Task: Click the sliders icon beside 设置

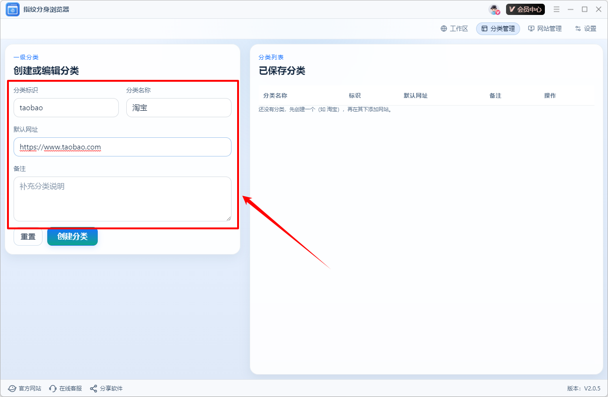Action: 578,28
